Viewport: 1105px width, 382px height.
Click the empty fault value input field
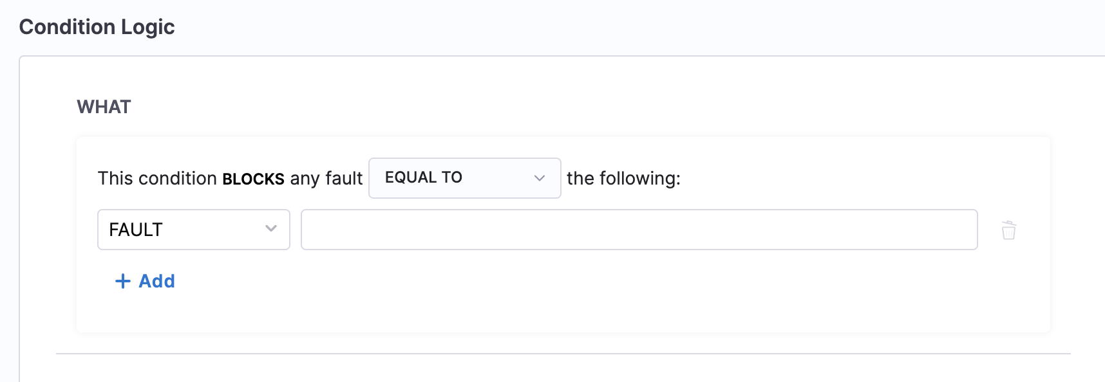[x=639, y=230]
